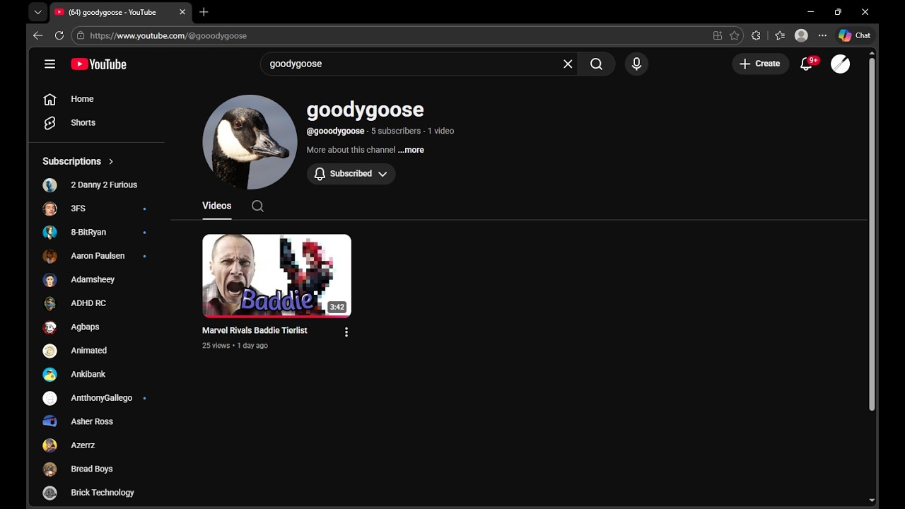The width and height of the screenshot is (905, 509).
Task: Open Ankibank subscription channel
Action: click(96, 375)
